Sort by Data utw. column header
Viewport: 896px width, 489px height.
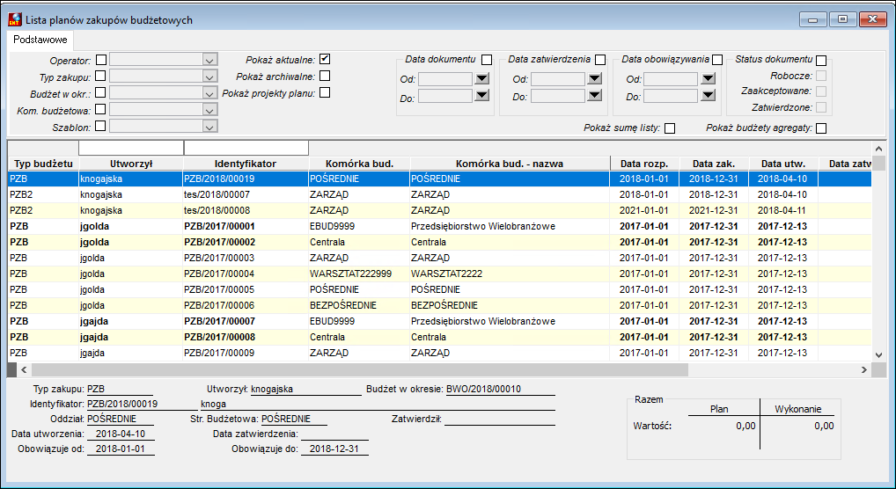[x=783, y=164]
